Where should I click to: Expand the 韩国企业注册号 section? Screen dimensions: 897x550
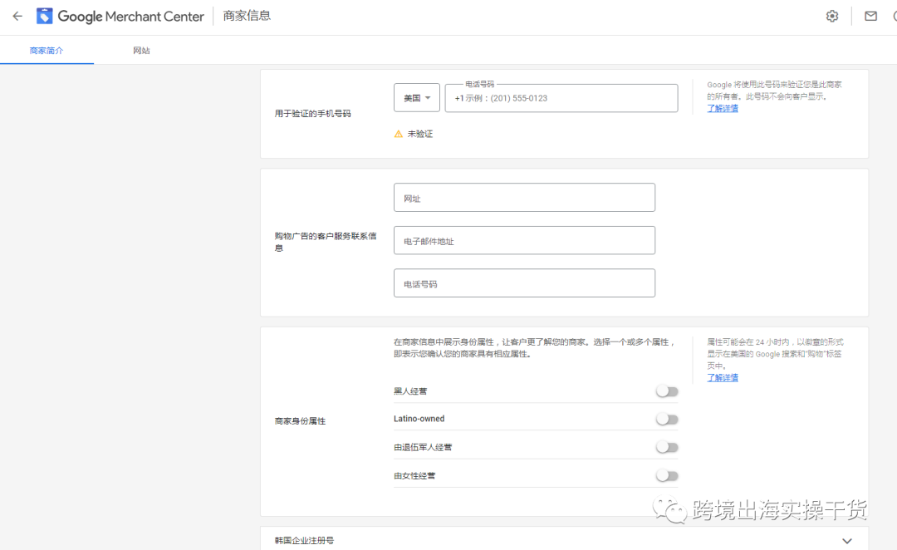pos(847,539)
